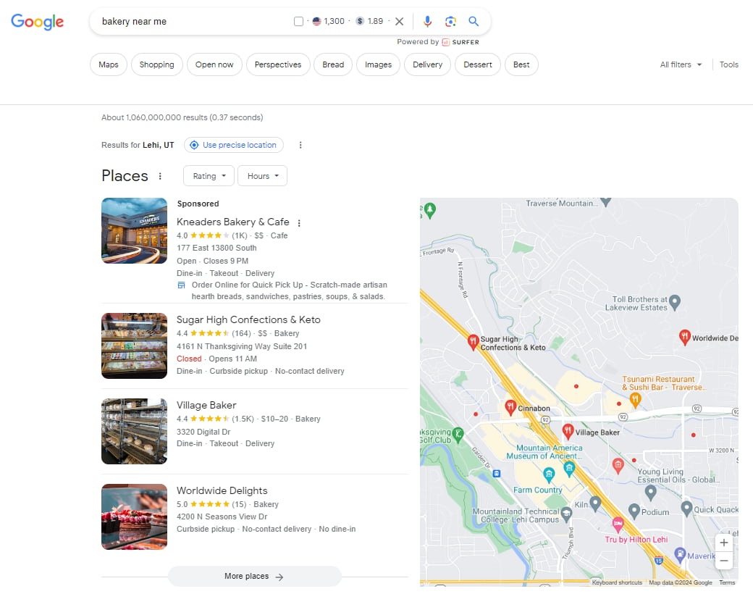Viewport: 753px width, 594px height.
Task: Clear the search box text
Action: tap(399, 22)
